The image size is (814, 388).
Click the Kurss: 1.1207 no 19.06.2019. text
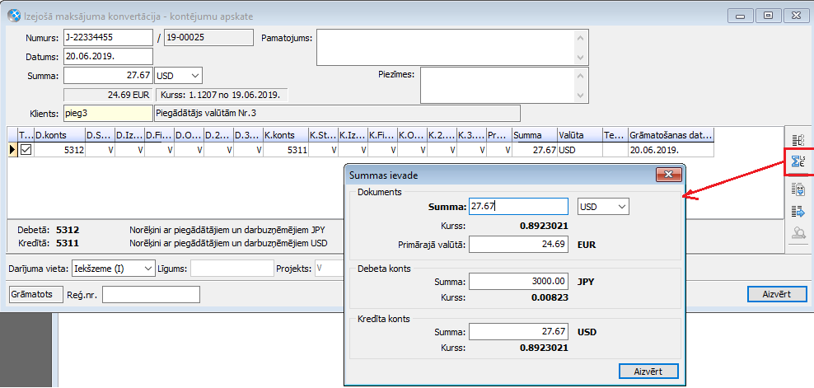[221, 95]
